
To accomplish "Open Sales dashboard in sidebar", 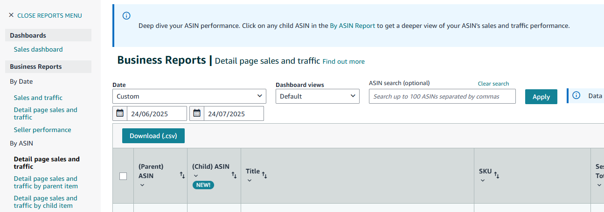I will coord(38,49).
